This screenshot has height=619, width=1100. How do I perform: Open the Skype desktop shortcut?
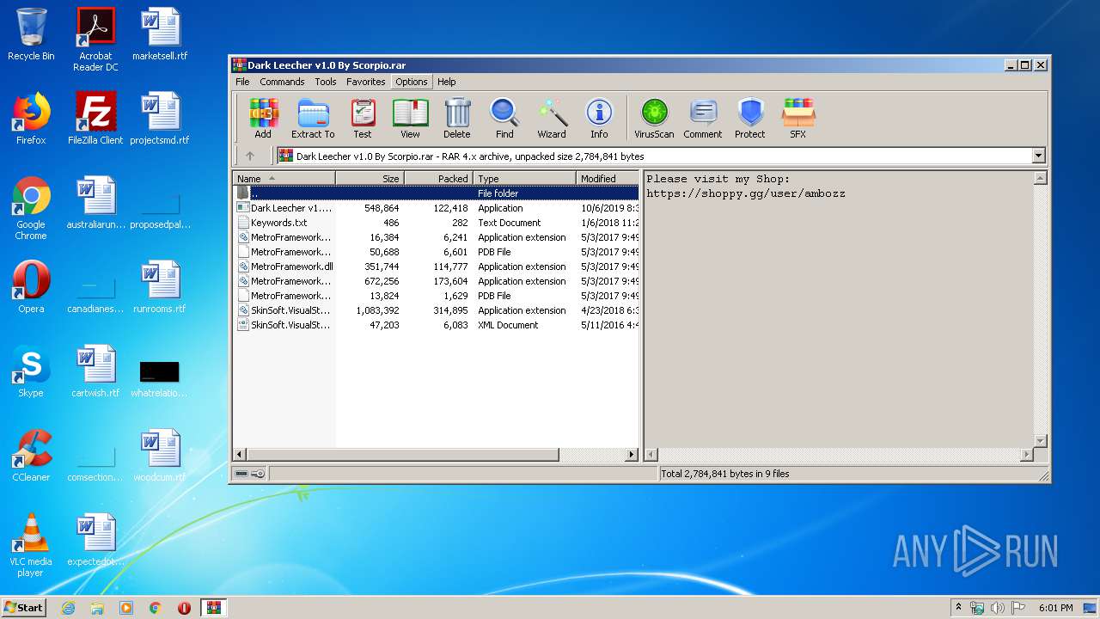point(31,372)
